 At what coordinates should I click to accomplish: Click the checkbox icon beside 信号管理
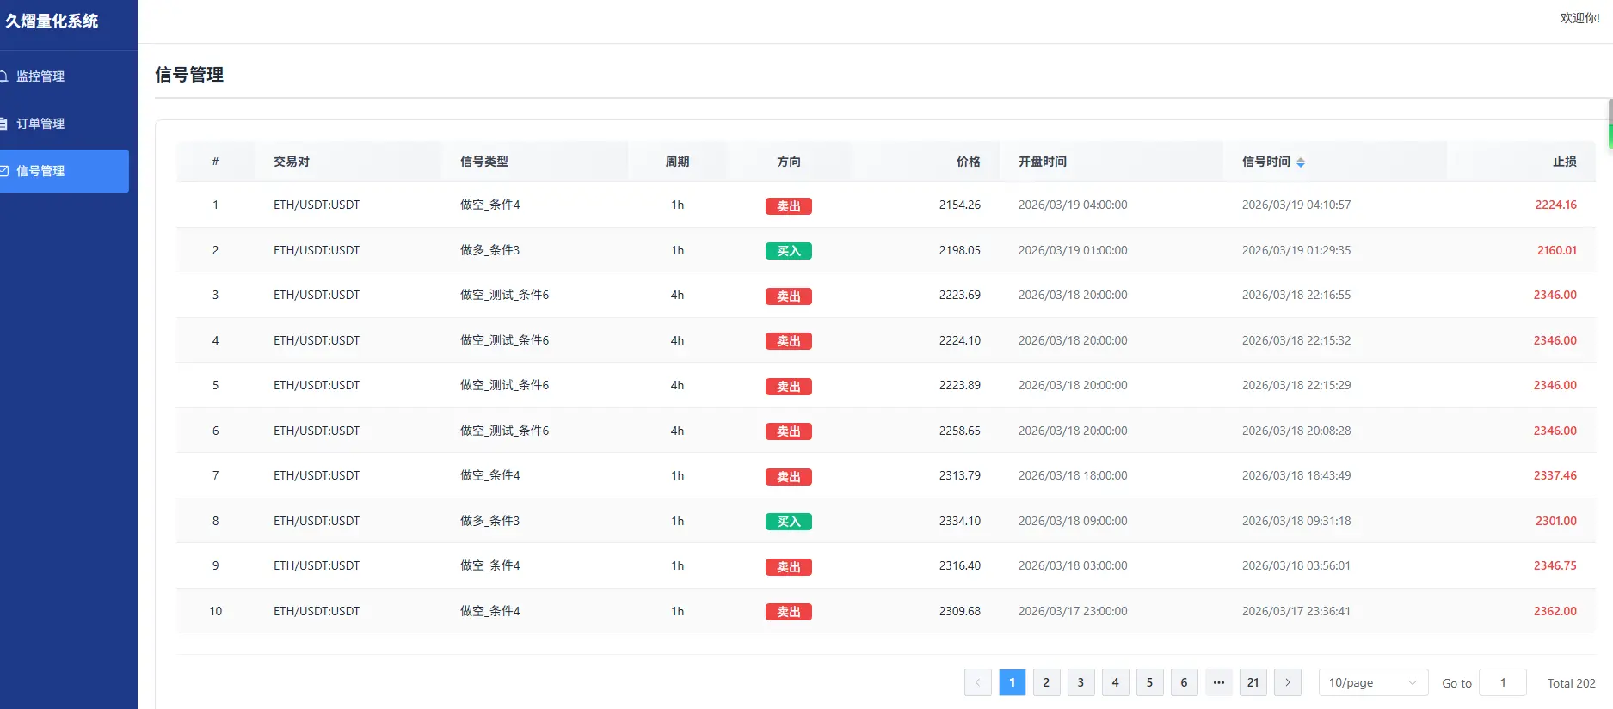(4, 171)
